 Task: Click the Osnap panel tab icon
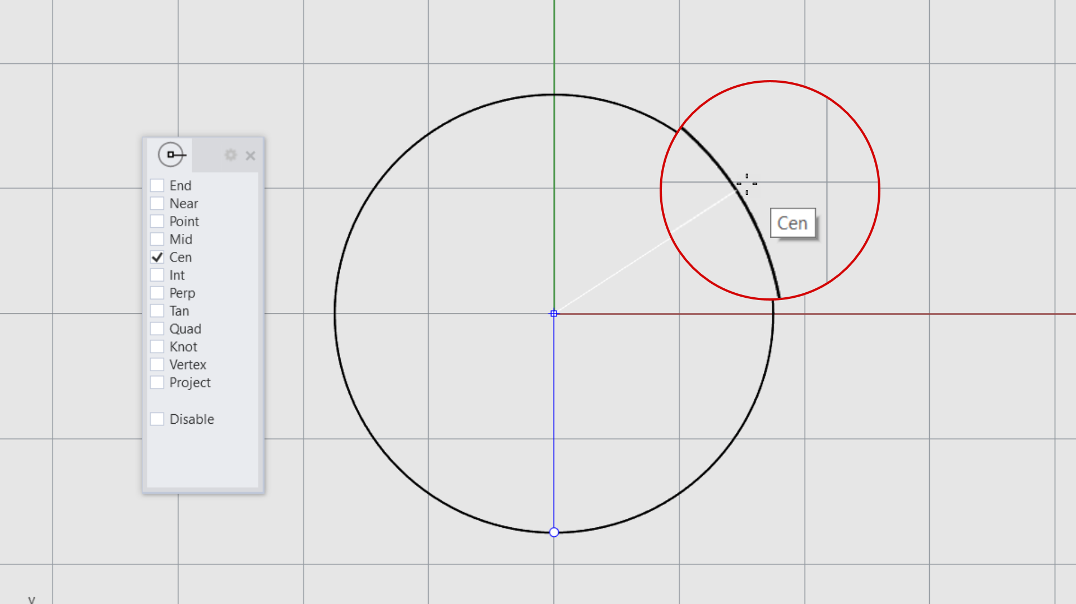click(171, 155)
